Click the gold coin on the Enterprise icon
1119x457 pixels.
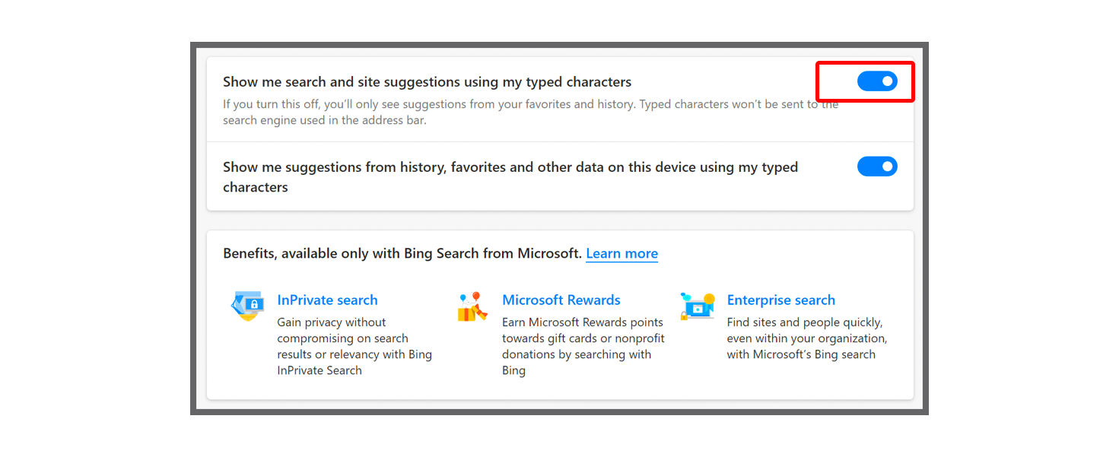point(709,298)
